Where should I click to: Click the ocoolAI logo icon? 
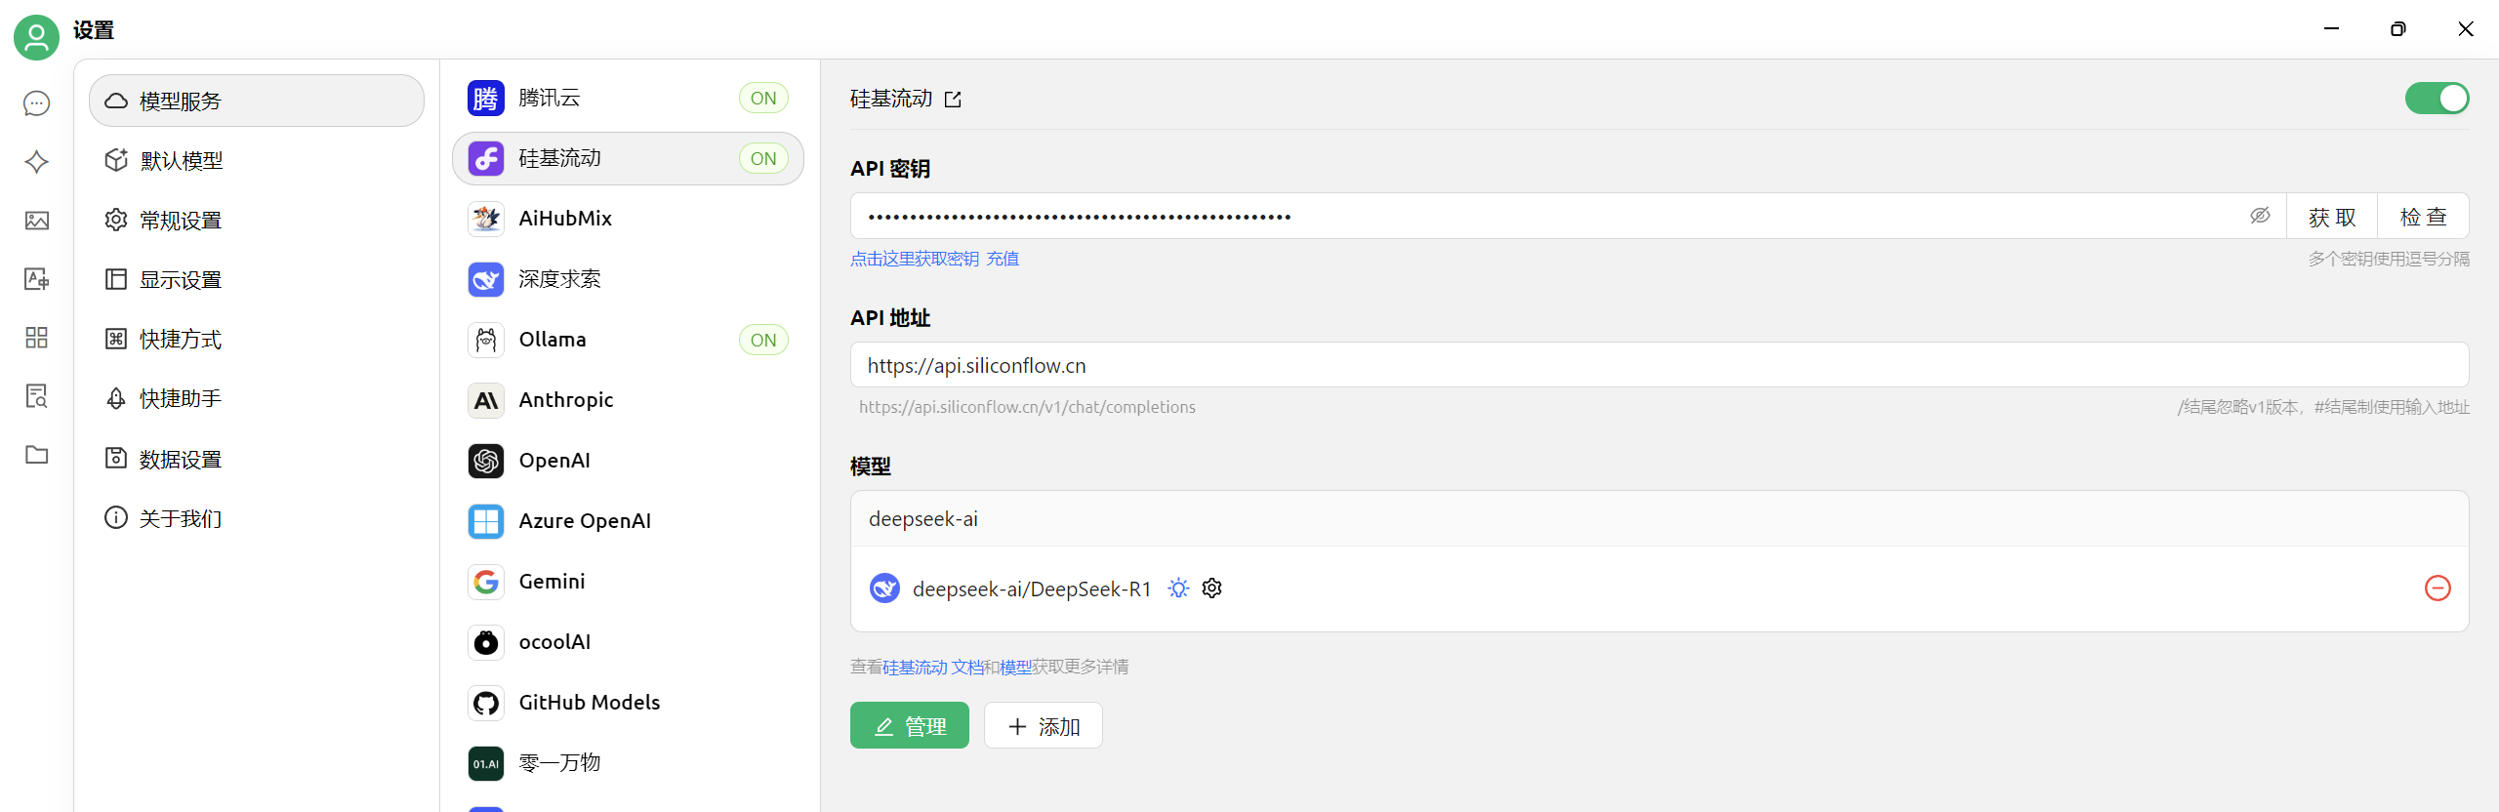point(486,642)
